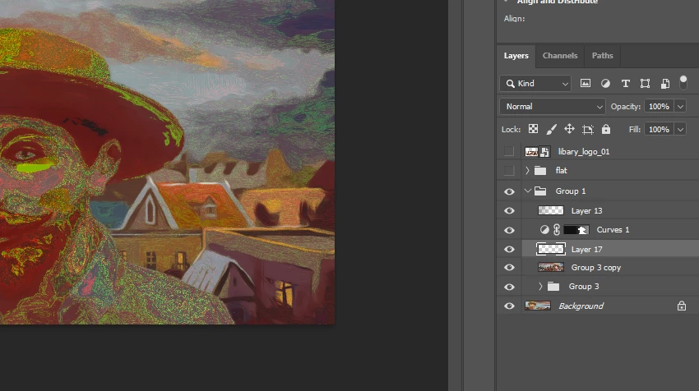
Task: Click the flat group folder icon
Action: (540, 171)
